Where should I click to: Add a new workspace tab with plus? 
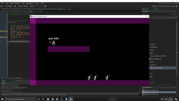pyautogui.click(x=69, y=9)
